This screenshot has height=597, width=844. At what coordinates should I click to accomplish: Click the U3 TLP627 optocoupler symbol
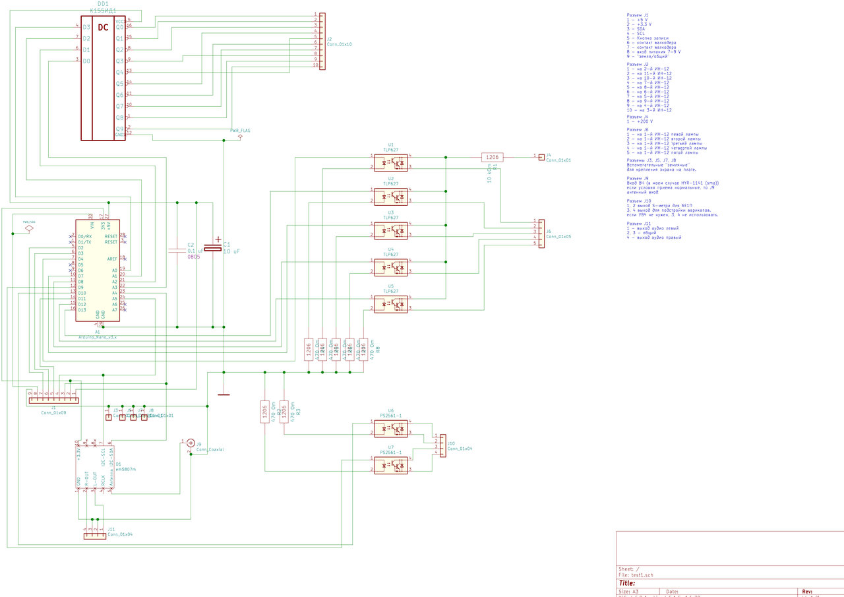coord(390,230)
